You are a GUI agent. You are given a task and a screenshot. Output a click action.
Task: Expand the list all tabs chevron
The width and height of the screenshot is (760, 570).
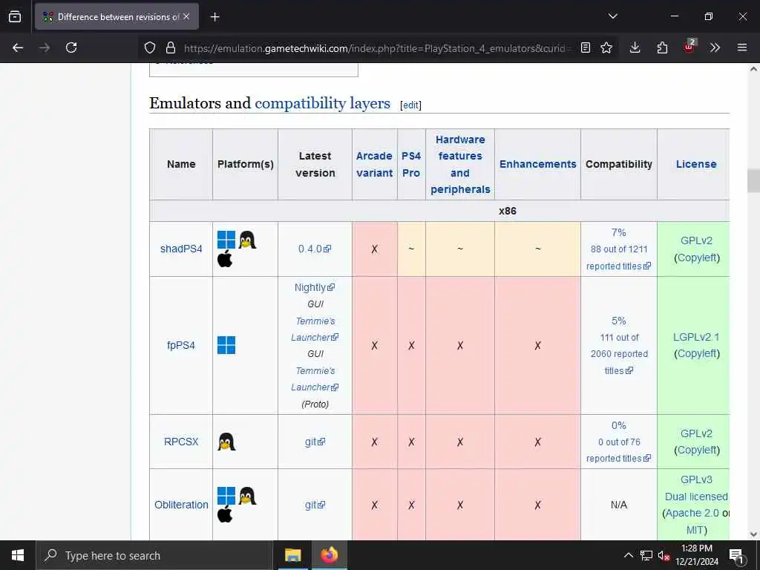612,16
